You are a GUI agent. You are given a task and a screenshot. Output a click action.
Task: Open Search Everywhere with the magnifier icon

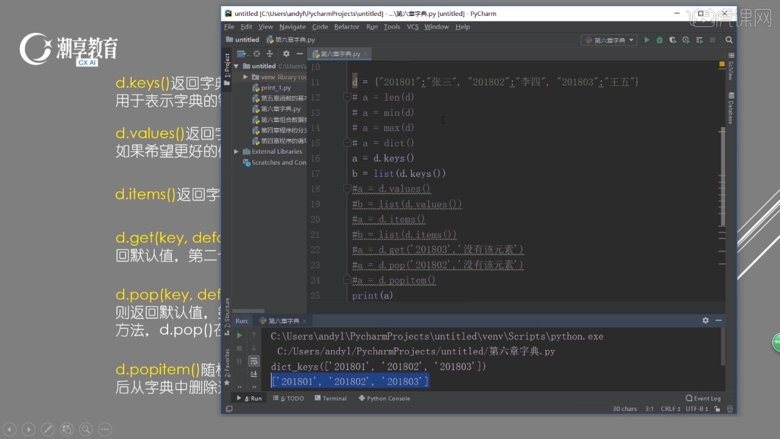(x=729, y=40)
